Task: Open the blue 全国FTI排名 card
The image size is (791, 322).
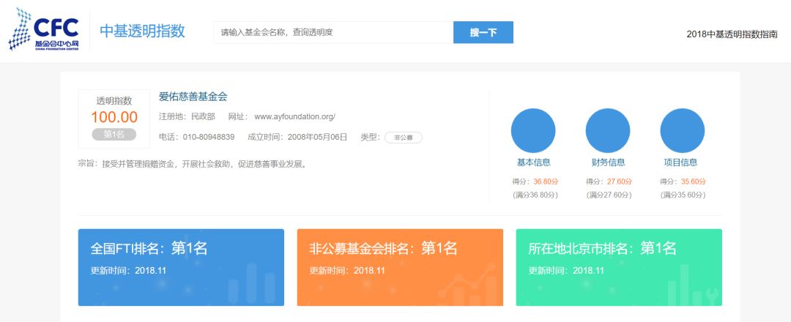Action: (181, 267)
